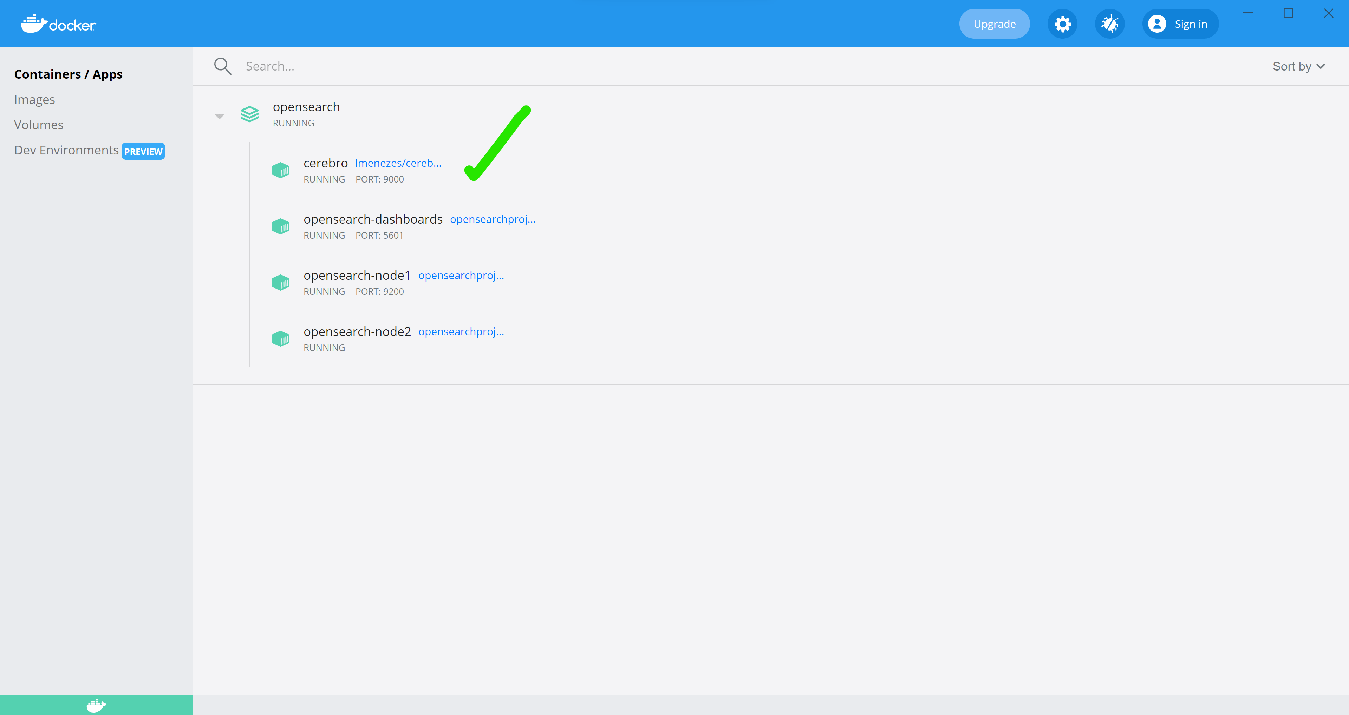Click the opensearch-node1 container icon
The width and height of the screenshot is (1349, 715).
click(281, 282)
